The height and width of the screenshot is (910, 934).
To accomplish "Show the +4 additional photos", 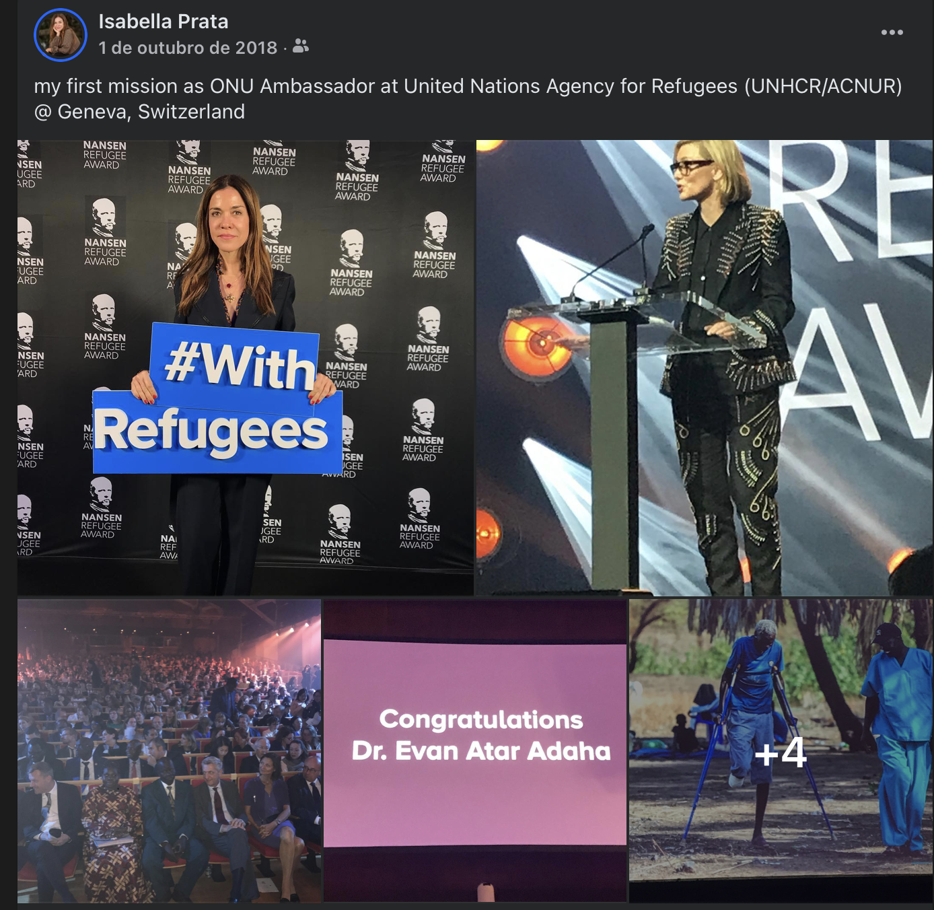I will coord(781,750).
